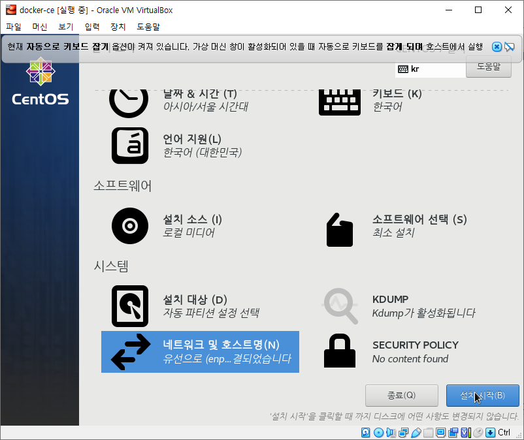524x440 pixels.
Task: Click 'No content found' text
Action: pos(410,359)
